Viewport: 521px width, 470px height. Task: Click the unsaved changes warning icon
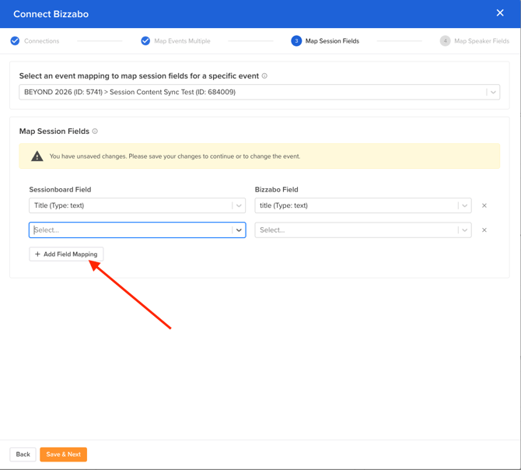[37, 156]
